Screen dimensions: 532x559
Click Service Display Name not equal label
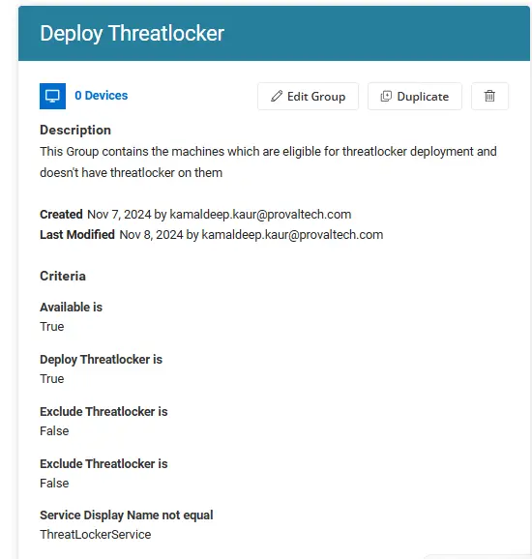pos(126,515)
